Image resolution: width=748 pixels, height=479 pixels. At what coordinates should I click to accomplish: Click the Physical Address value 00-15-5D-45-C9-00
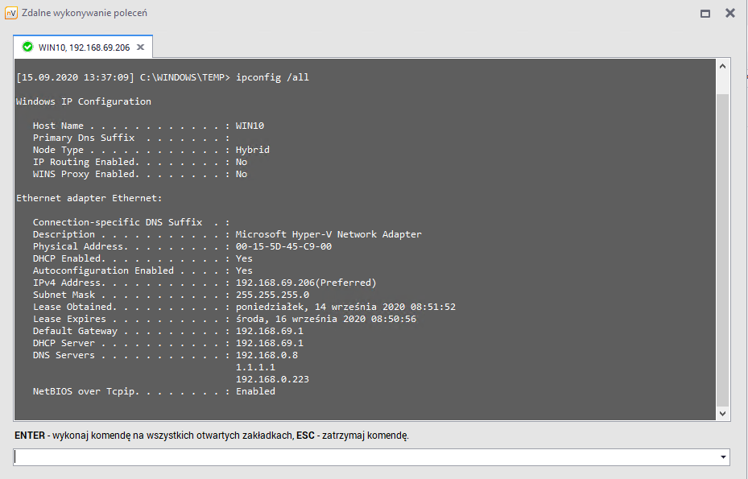click(283, 246)
